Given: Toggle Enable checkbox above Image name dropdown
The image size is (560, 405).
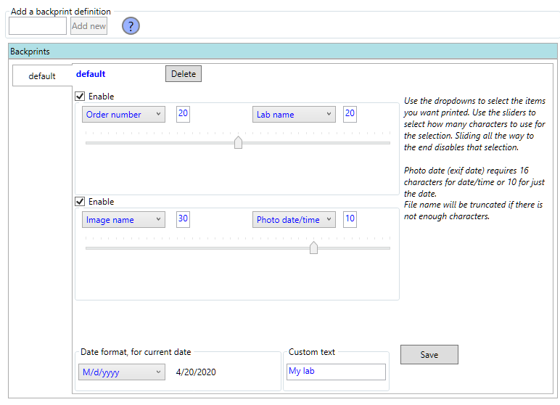Looking at the screenshot, I should (x=81, y=202).
